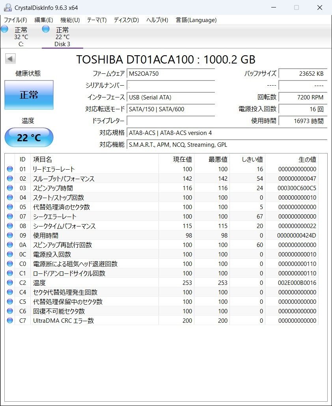Open the テーマ(T) menu
Viewport: 332px width, 406px height.
[x=97, y=20]
